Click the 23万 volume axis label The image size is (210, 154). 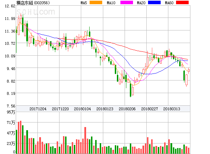pos(11,143)
